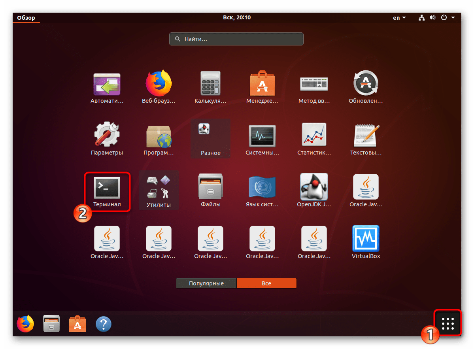
Task: Expand the system menu via power icon
Action: point(448,17)
